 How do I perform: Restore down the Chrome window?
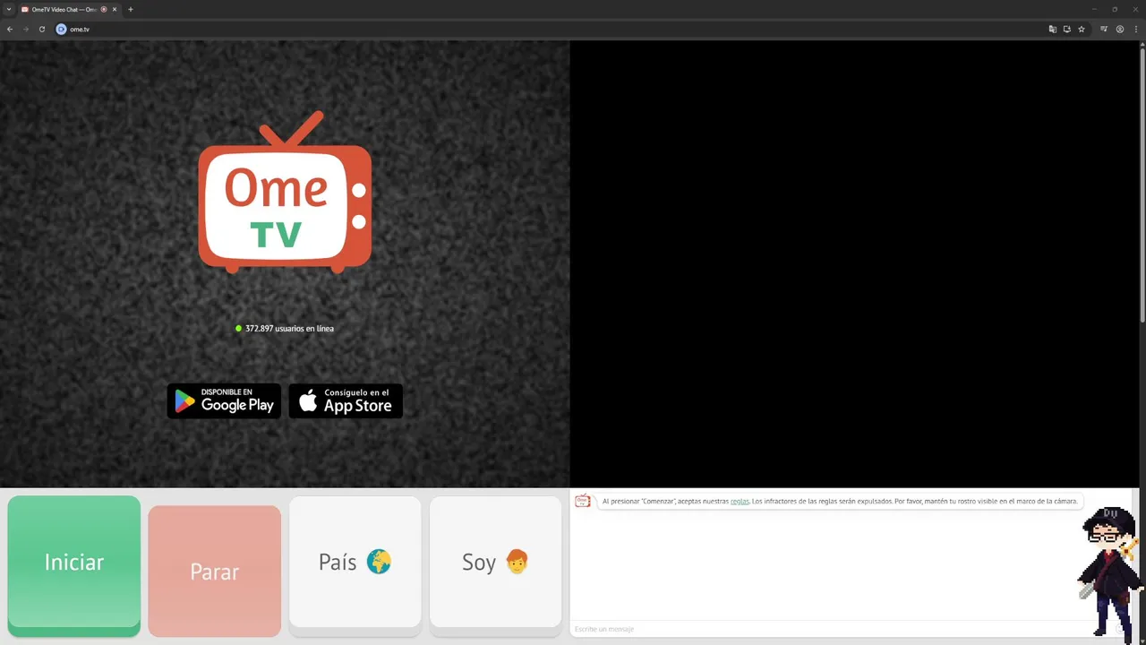pyautogui.click(x=1115, y=9)
